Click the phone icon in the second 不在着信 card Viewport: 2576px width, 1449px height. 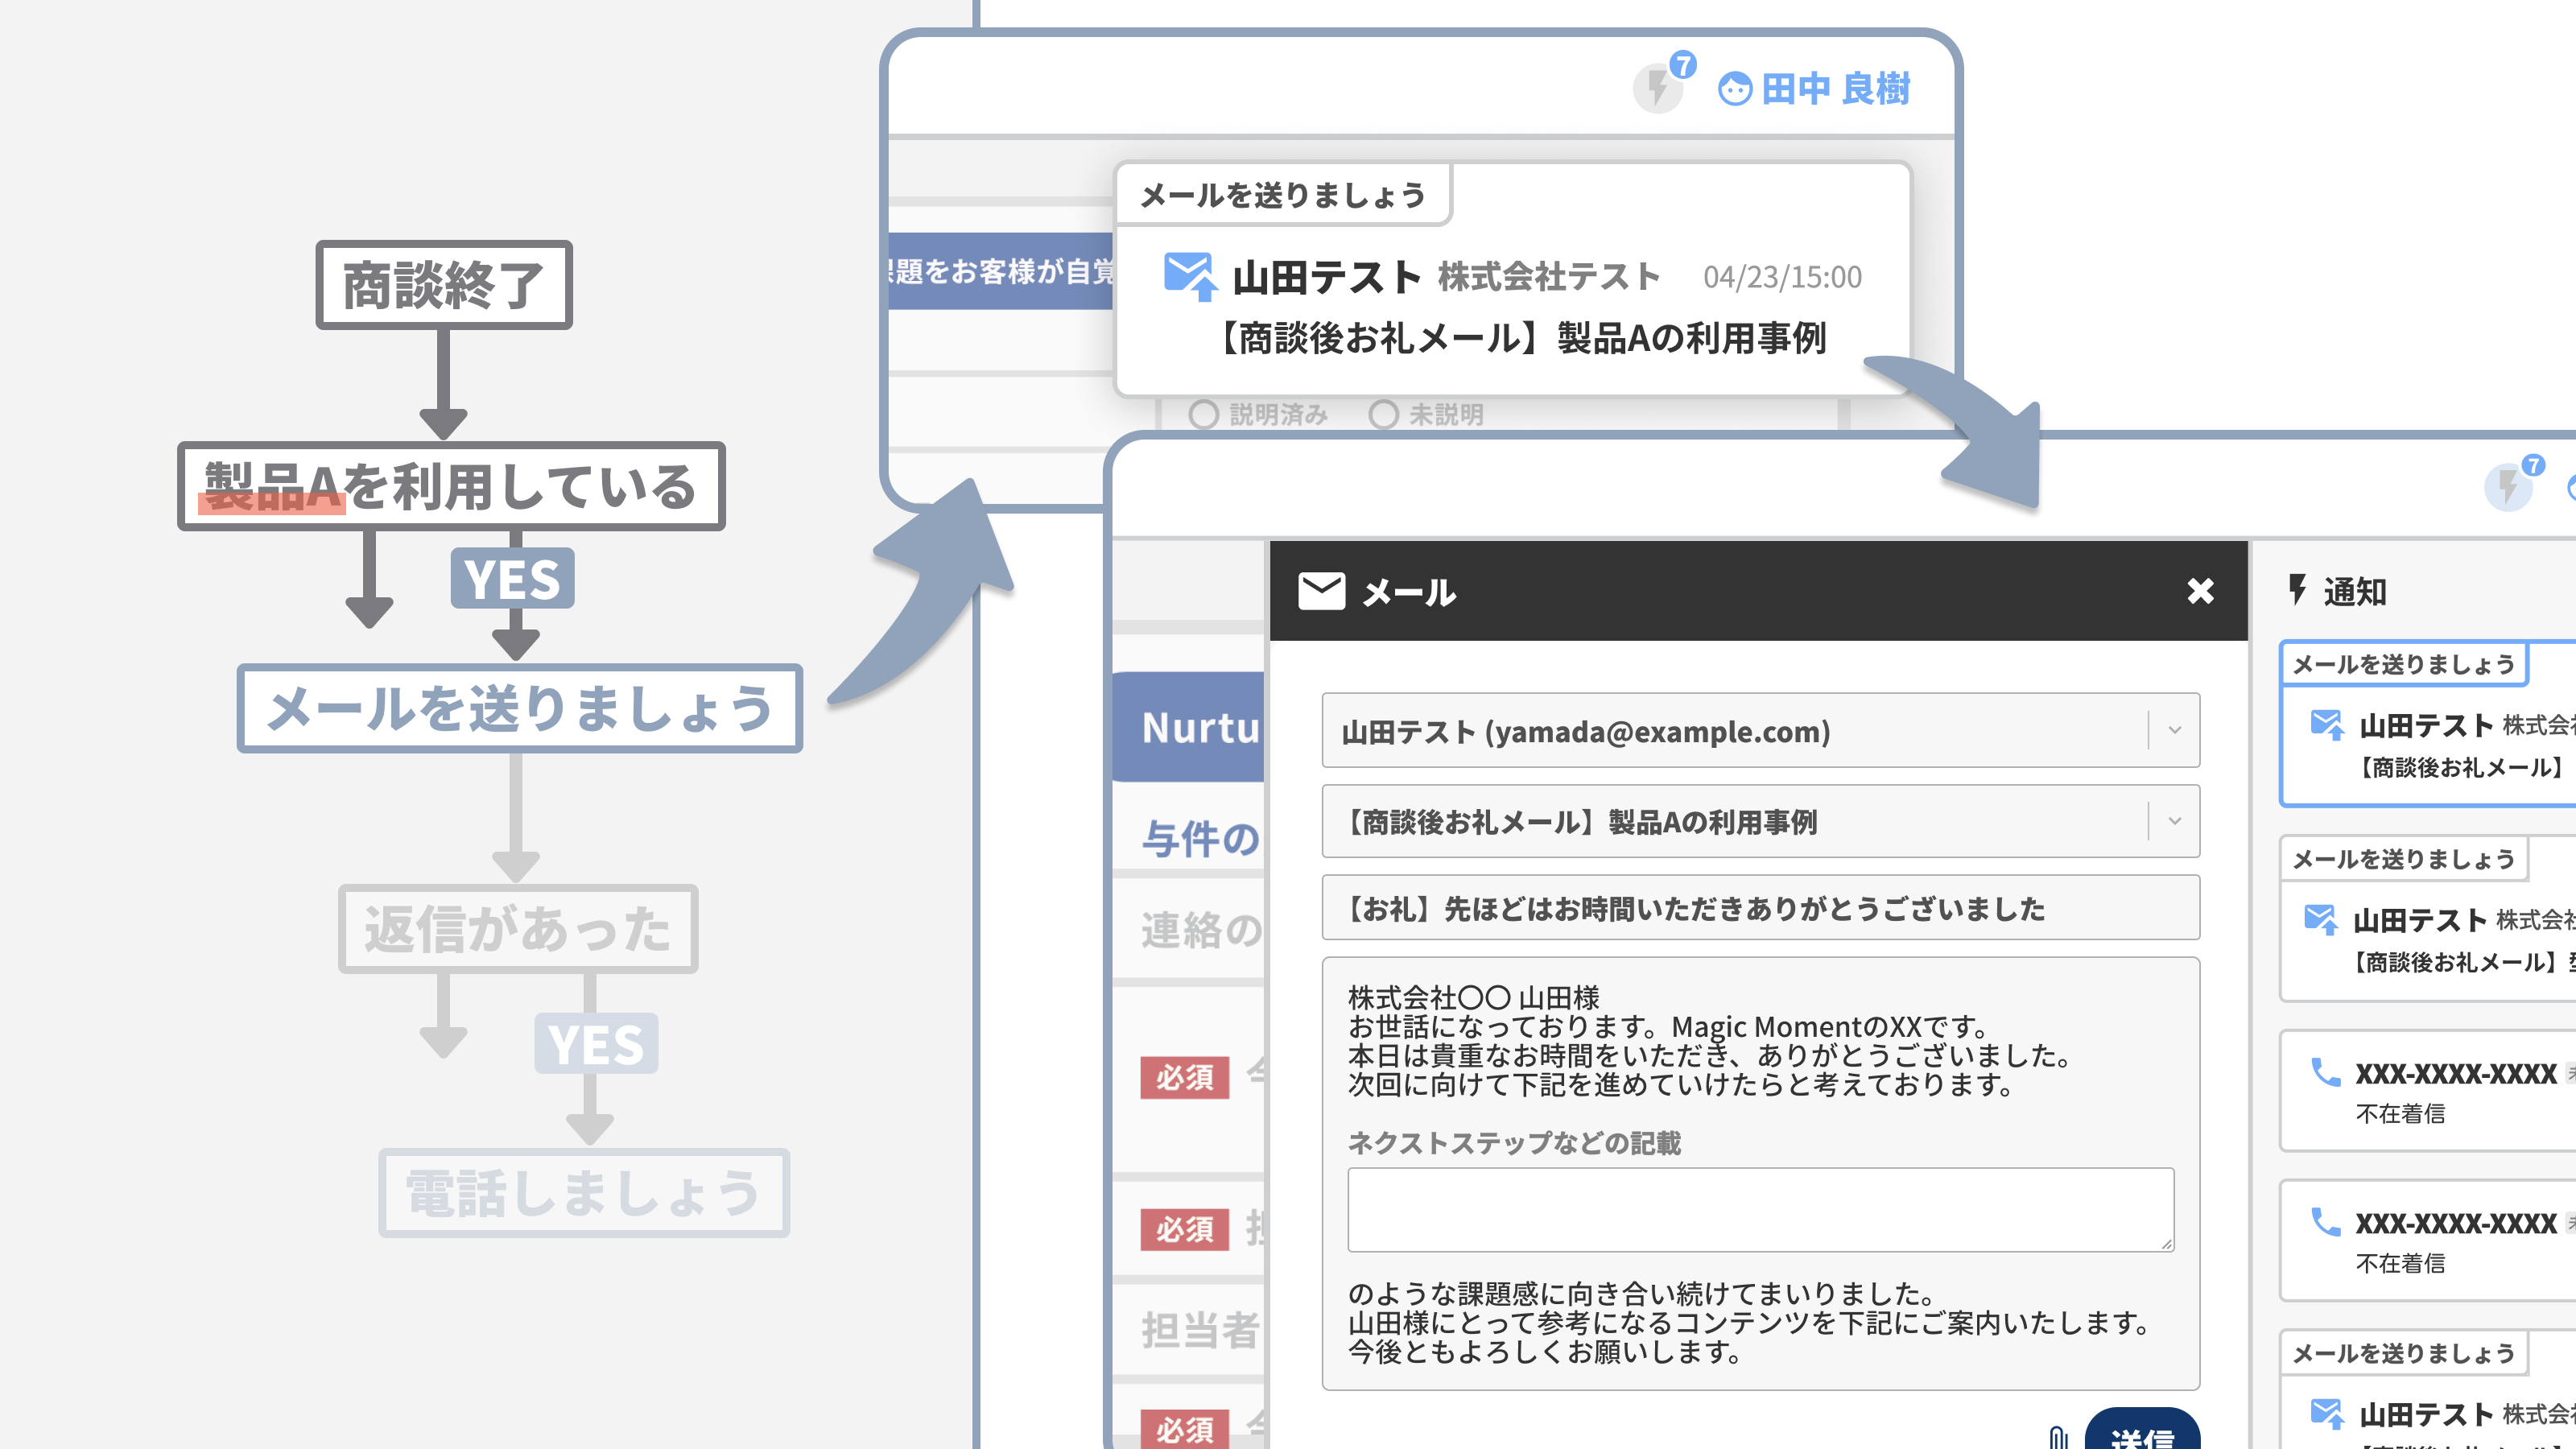[x=2325, y=1222]
